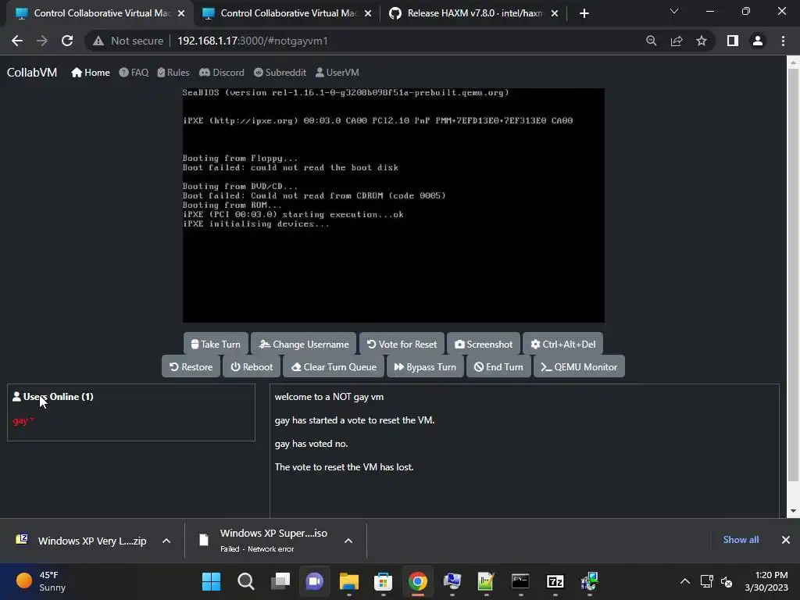Close the Release HAXM tab

coord(555,13)
